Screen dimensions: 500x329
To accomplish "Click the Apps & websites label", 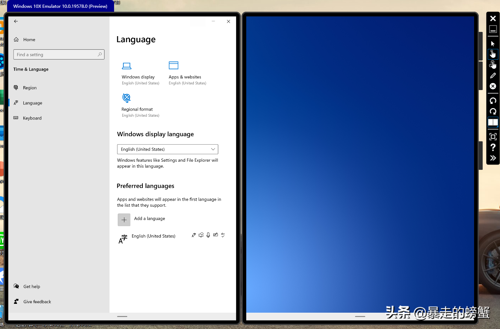I will coord(185,77).
